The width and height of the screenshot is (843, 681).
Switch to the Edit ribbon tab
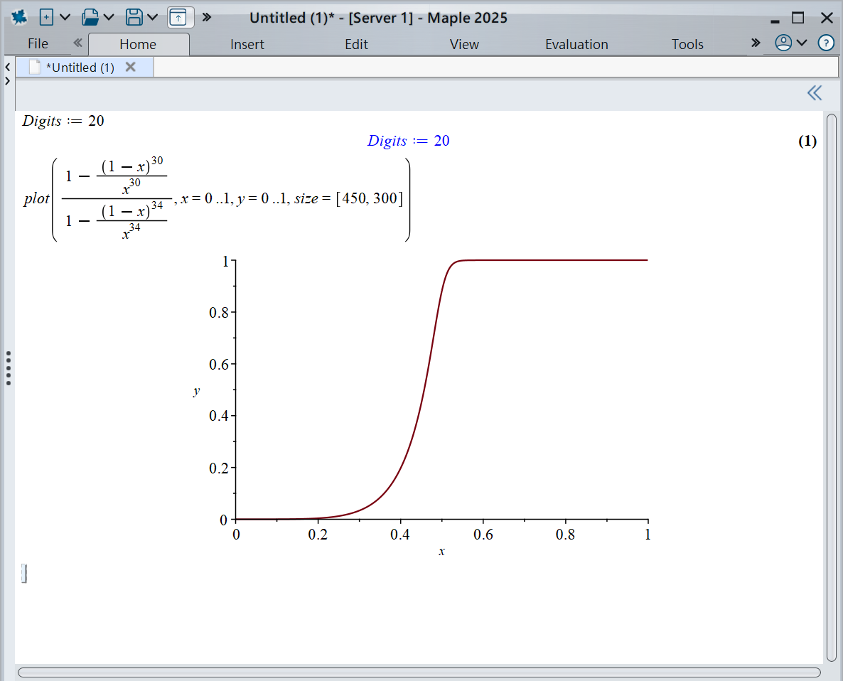(356, 44)
